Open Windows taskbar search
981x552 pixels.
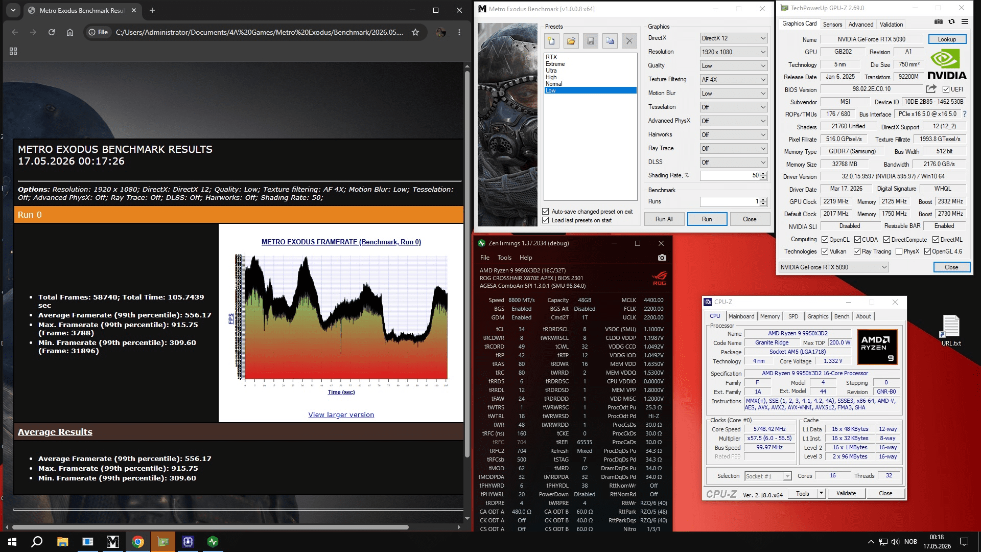coord(37,542)
